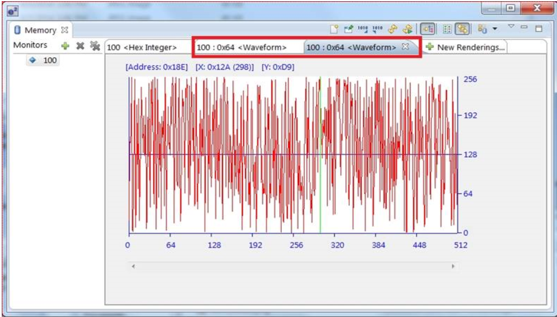Close the active Waveform rendering tab
The height and width of the screenshot is (317, 557).
click(x=405, y=46)
